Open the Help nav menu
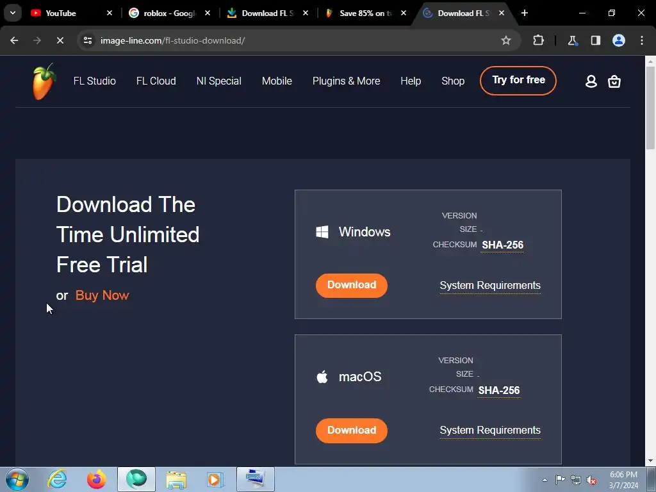 [411, 81]
